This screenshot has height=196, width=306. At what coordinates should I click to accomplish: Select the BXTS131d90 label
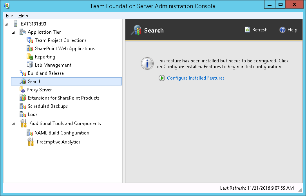coord(33,24)
